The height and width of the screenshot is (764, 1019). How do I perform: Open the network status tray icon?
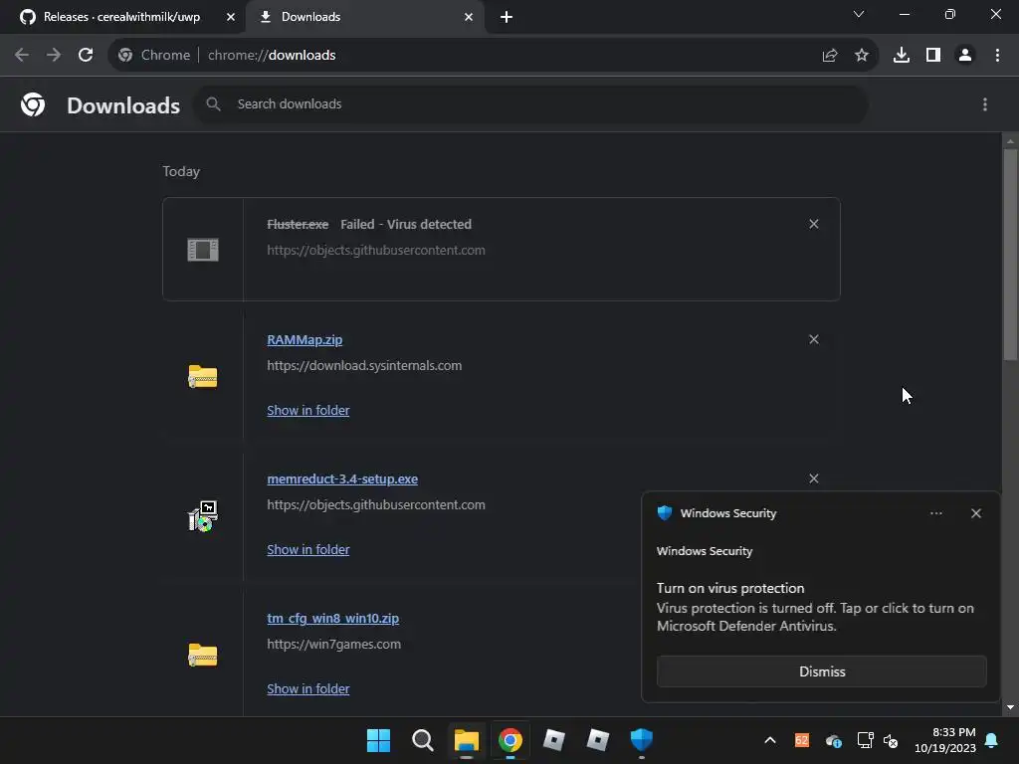coord(865,740)
